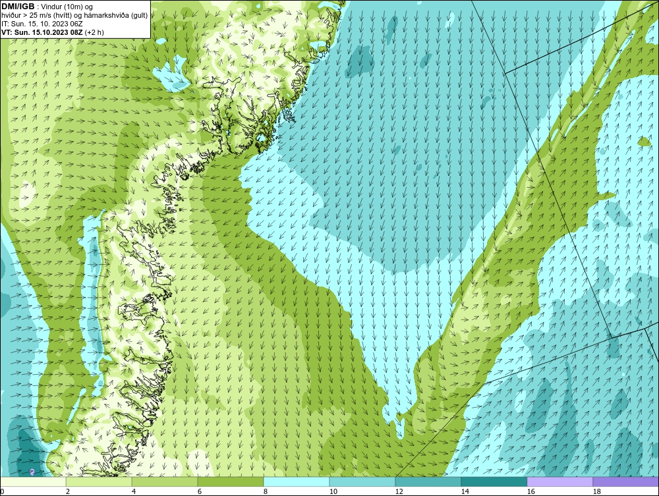The width and height of the screenshot is (659, 496).
Task: Click the legend label '12'
Action: click(399, 492)
